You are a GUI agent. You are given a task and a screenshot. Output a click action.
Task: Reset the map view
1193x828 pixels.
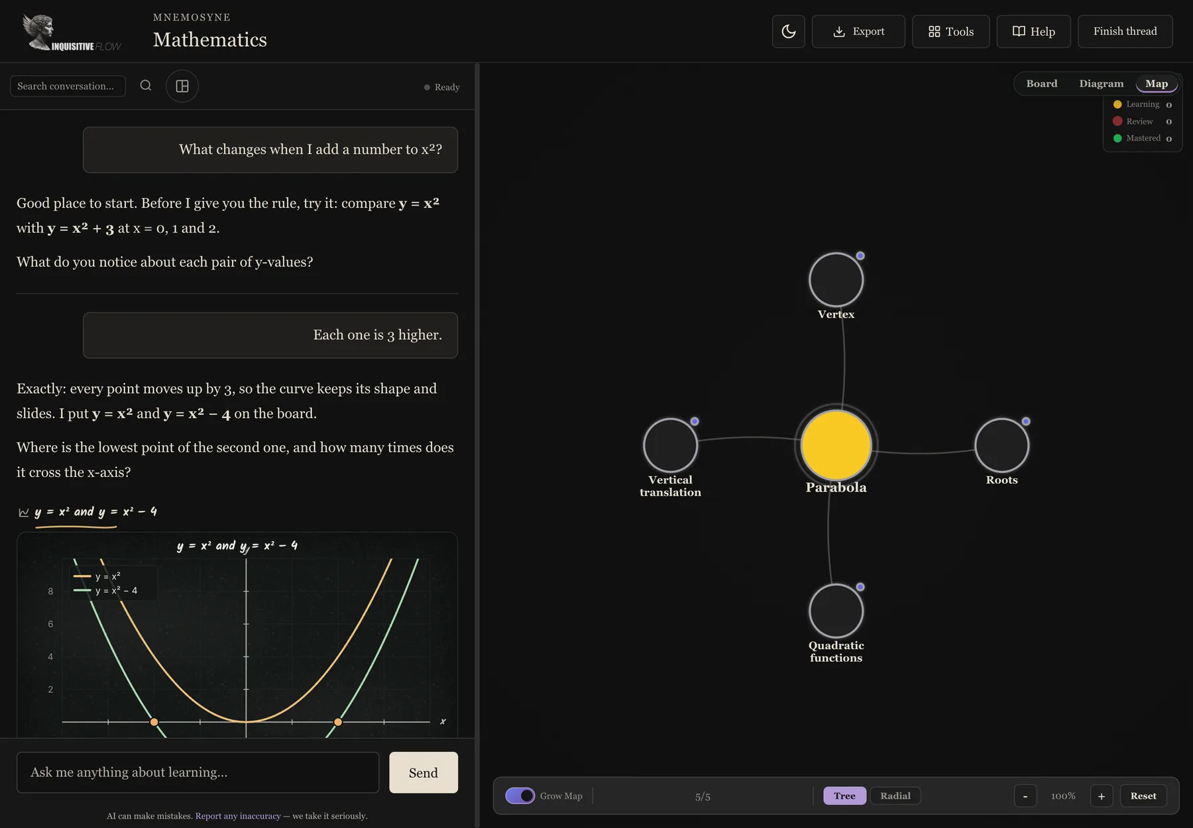1143,796
